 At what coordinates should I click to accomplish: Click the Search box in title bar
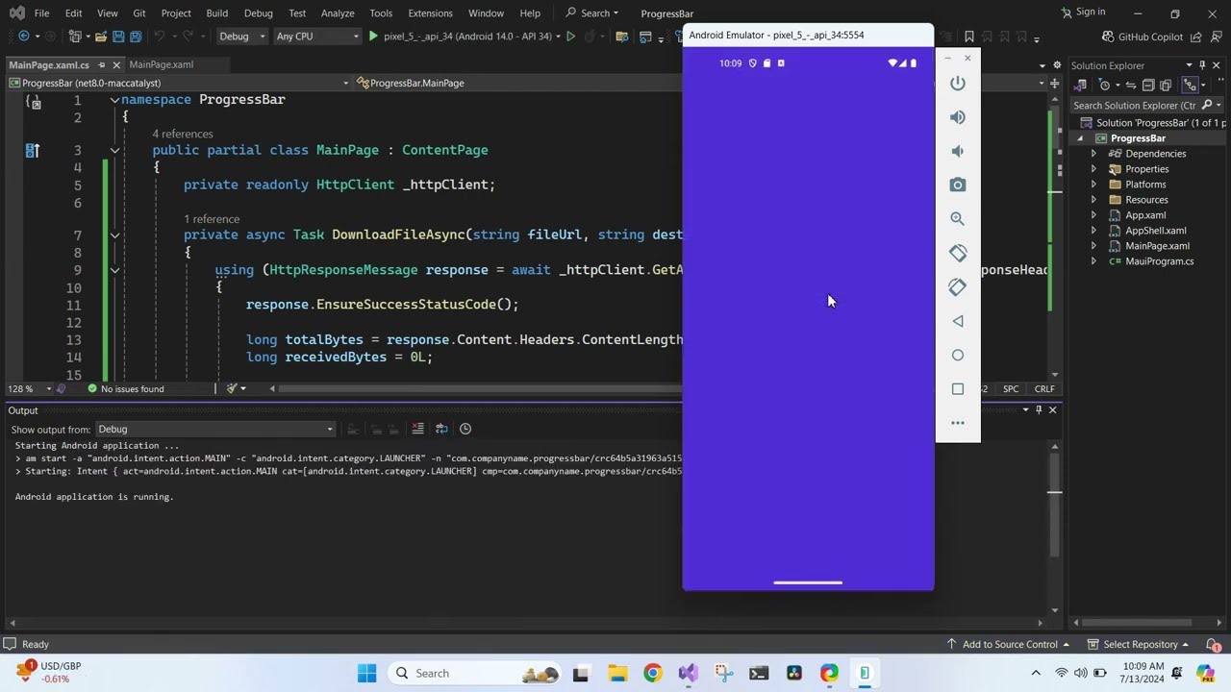pos(592,13)
